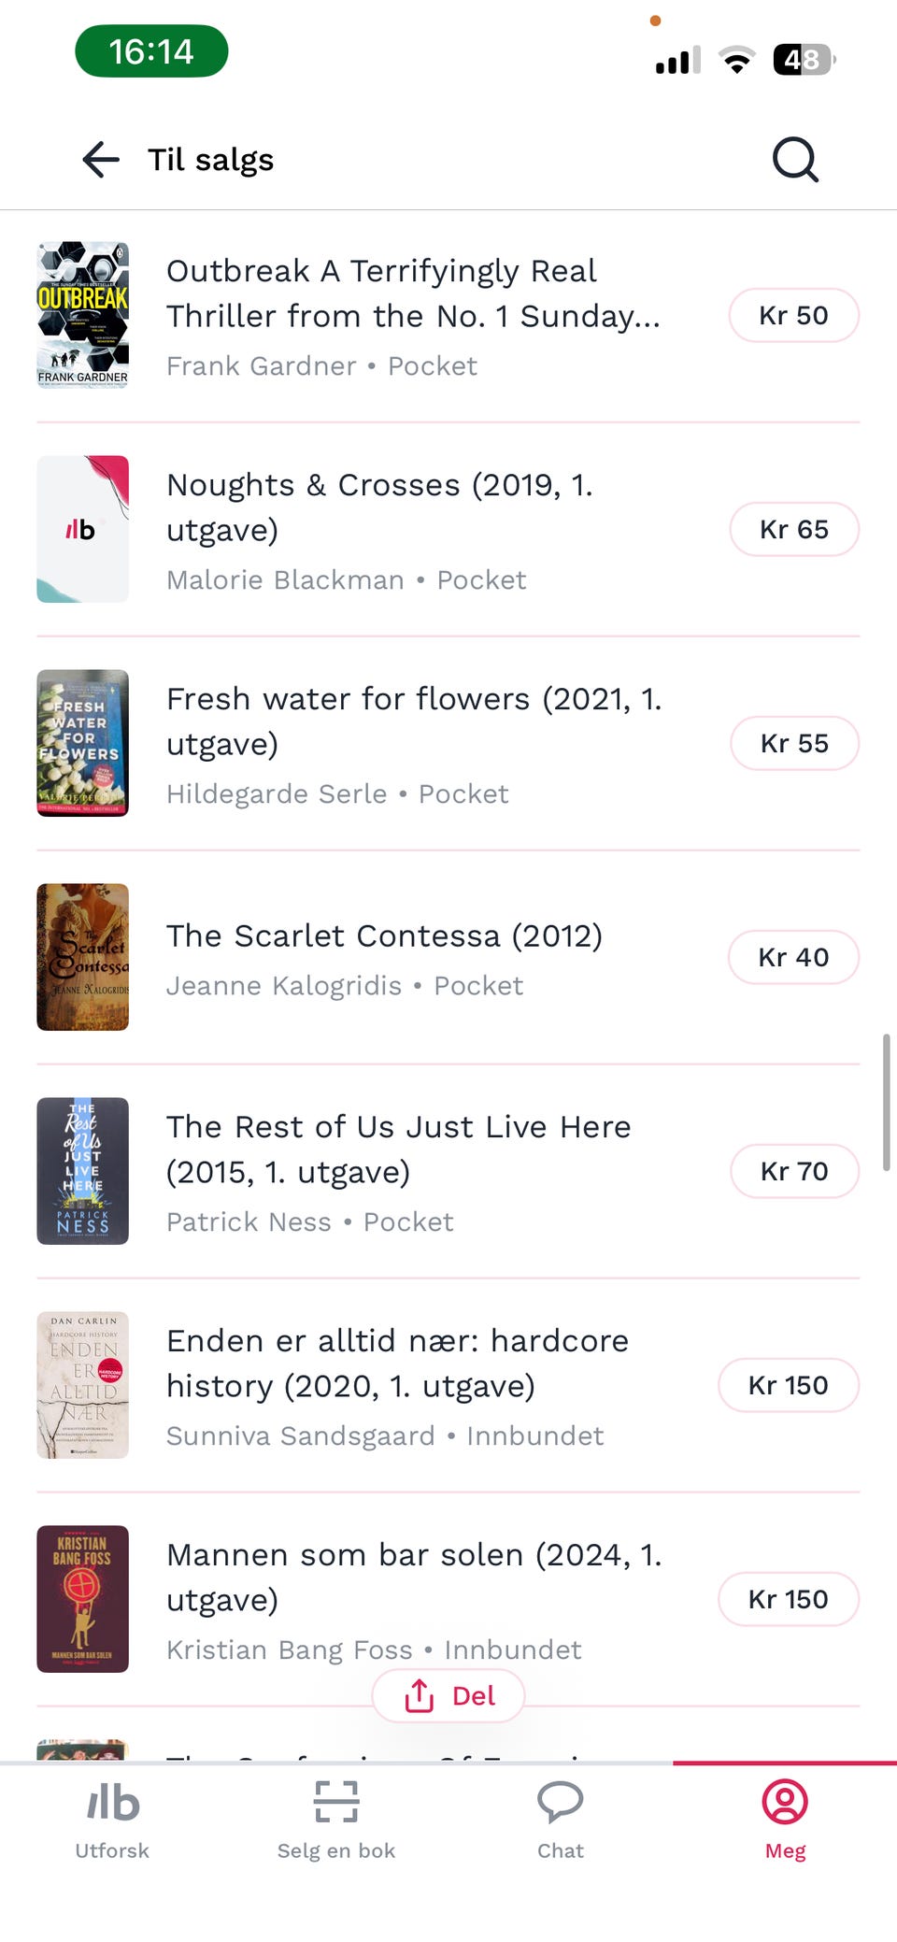Viewport: 897px width, 1942px height.
Task: Go to Selg en bok scanner
Action: [x=336, y=1818]
